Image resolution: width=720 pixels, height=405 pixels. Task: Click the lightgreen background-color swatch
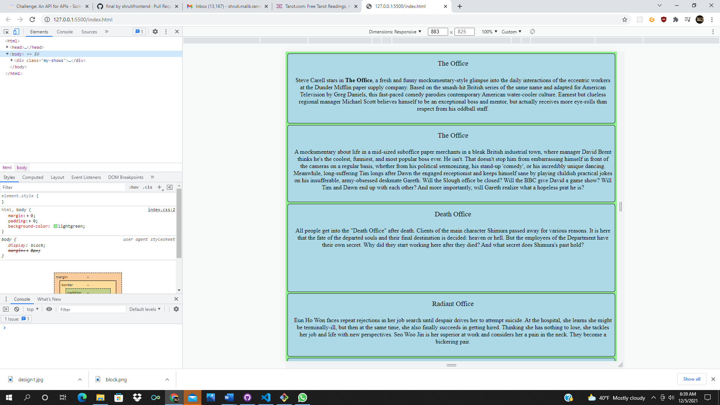(x=55, y=226)
